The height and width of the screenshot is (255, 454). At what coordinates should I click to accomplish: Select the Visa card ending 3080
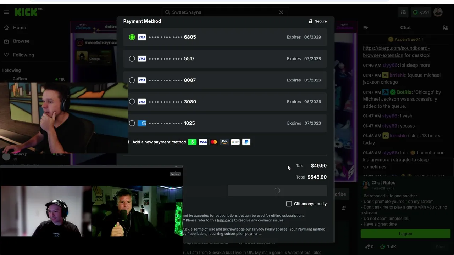point(225,102)
